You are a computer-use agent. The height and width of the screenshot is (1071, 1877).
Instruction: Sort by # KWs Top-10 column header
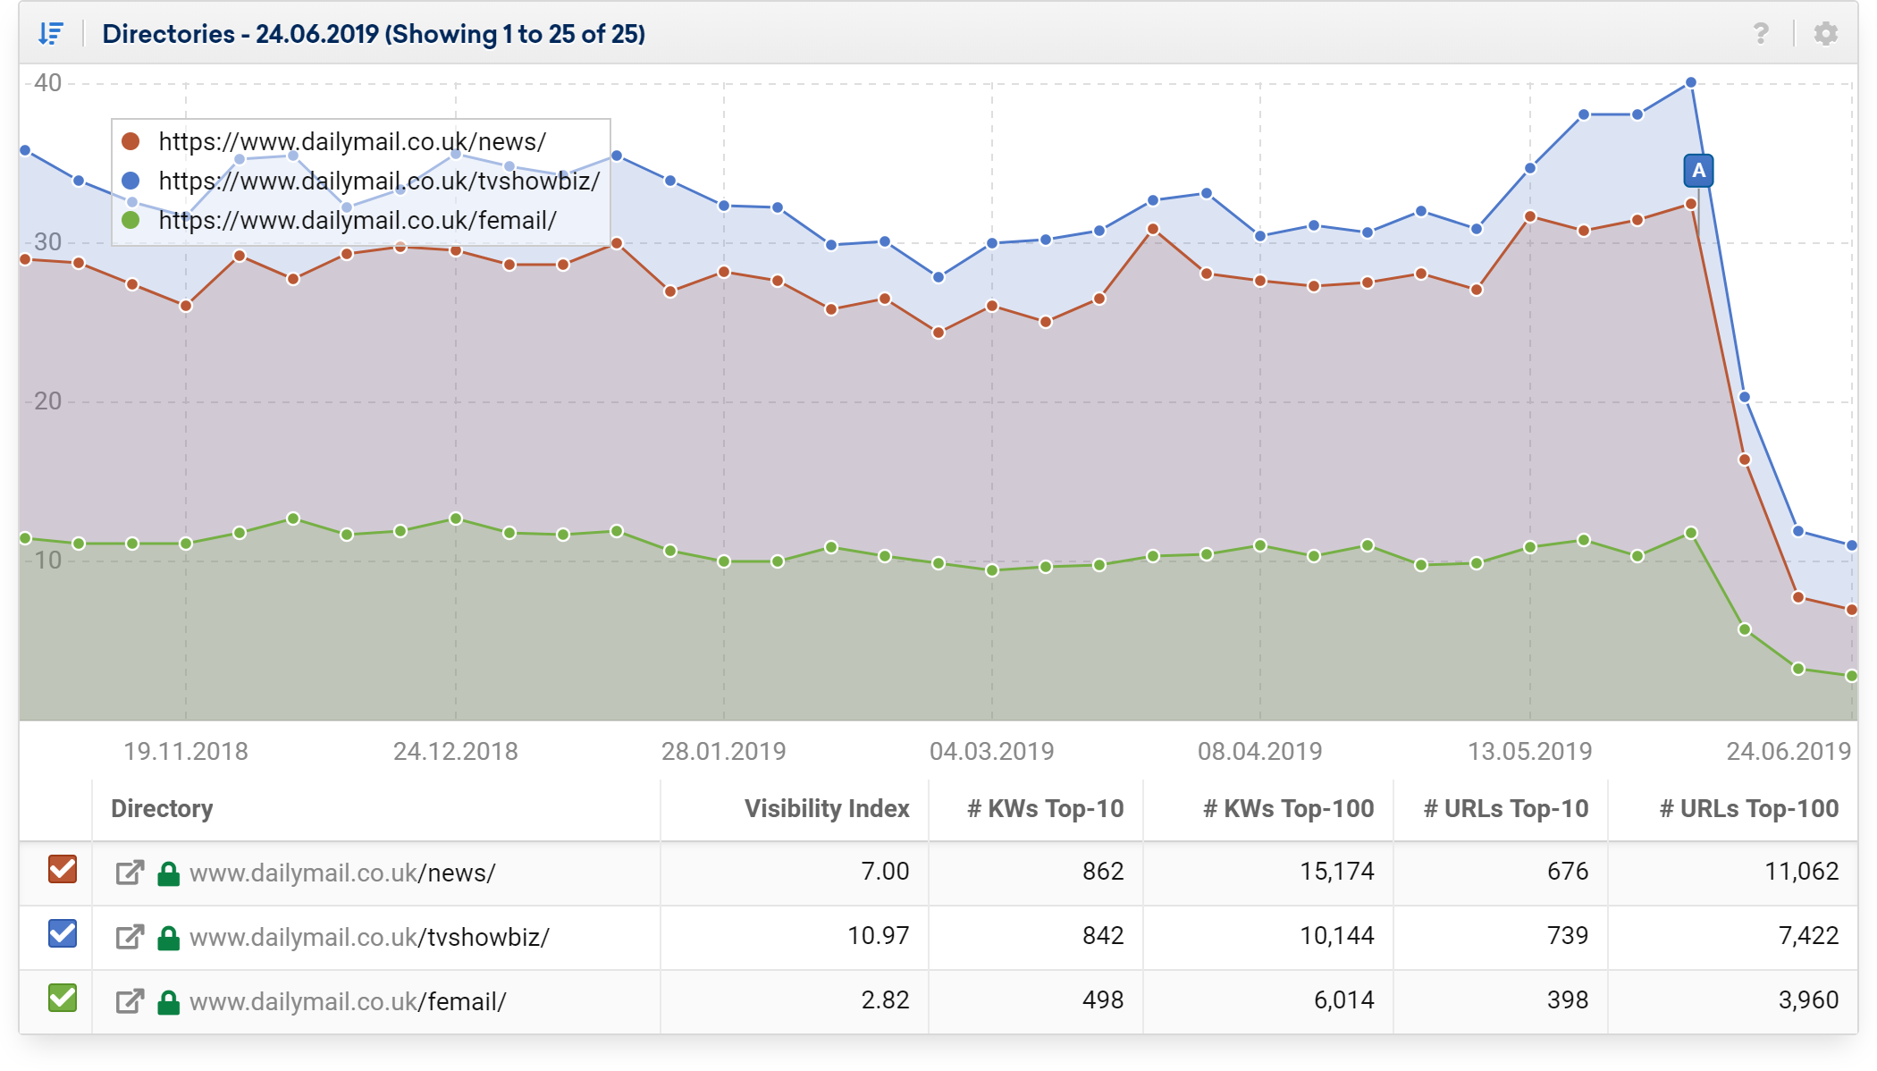pyautogui.click(x=1046, y=809)
